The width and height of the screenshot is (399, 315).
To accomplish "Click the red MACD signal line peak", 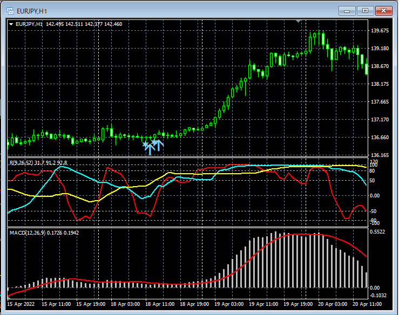I will coord(302,234).
